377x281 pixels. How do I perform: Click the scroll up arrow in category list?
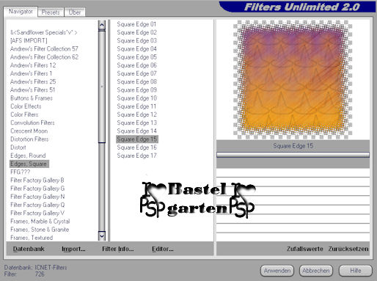click(x=102, y=25)
